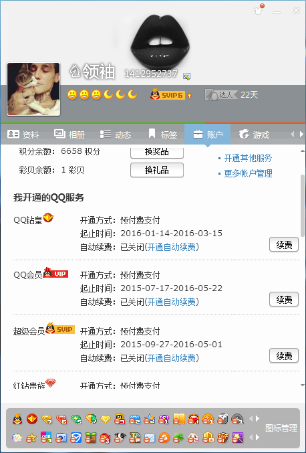306x453 pixels.
Task: Click the QQ penguin icon in bottom icon bar
Action: pos(17,419)
